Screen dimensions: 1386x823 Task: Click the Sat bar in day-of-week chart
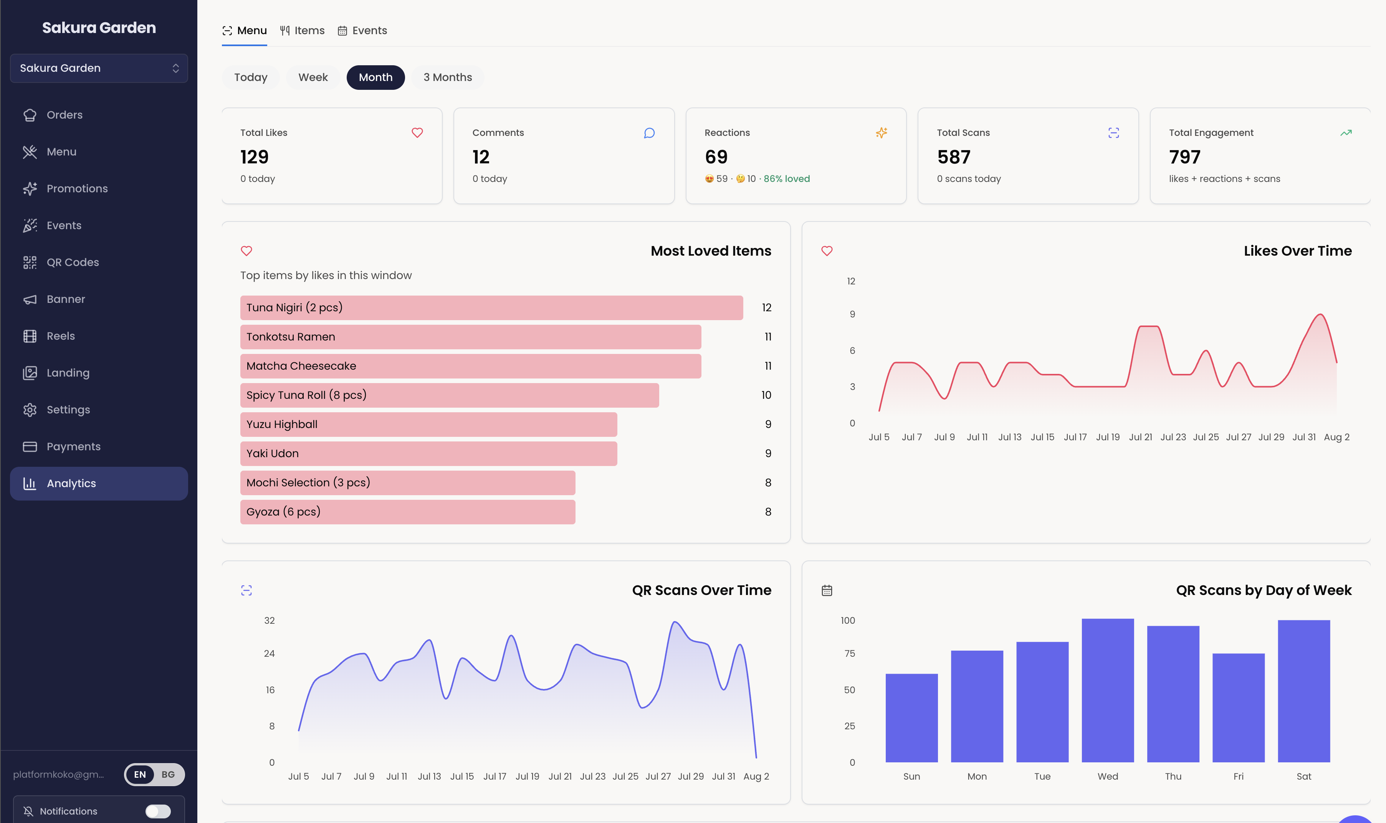[1304, 691]
